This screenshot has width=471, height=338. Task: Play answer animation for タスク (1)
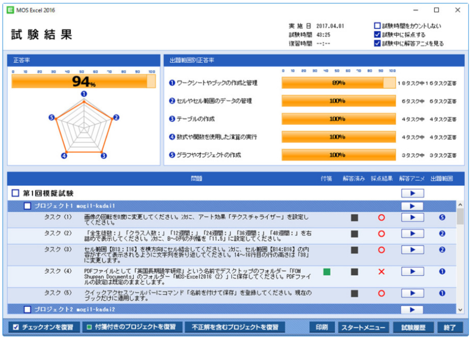412,217
